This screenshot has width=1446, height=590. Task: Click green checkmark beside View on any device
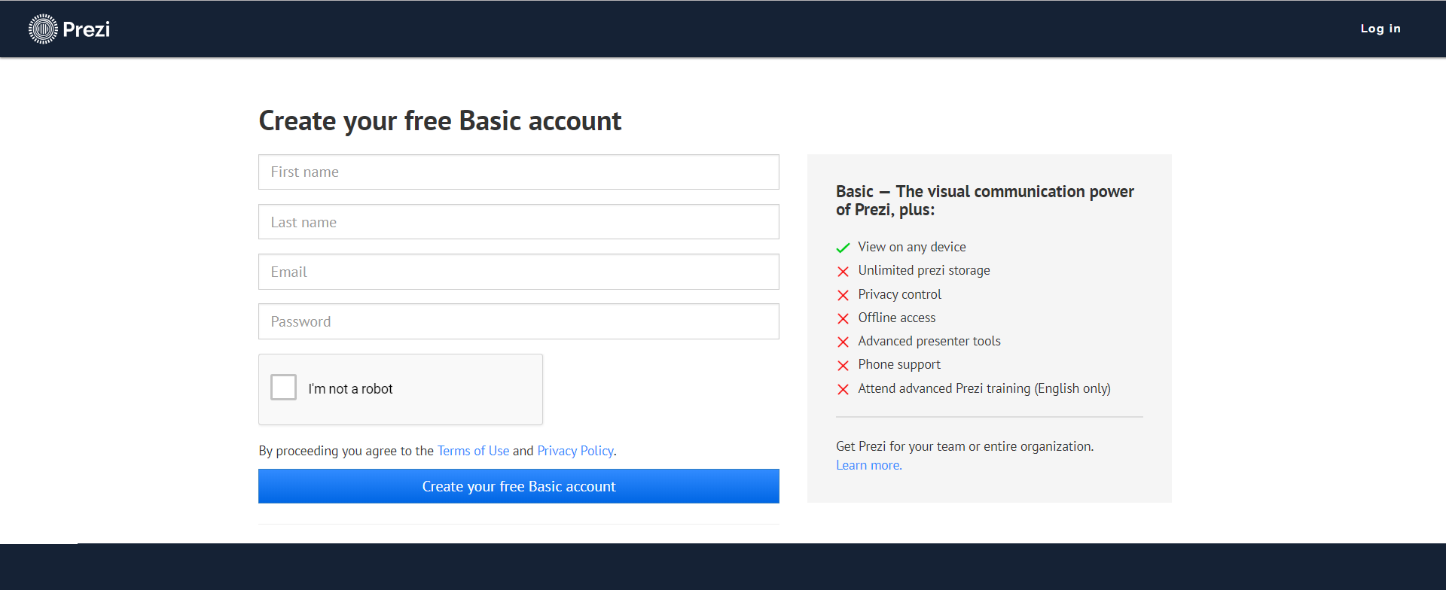(843, 248)
